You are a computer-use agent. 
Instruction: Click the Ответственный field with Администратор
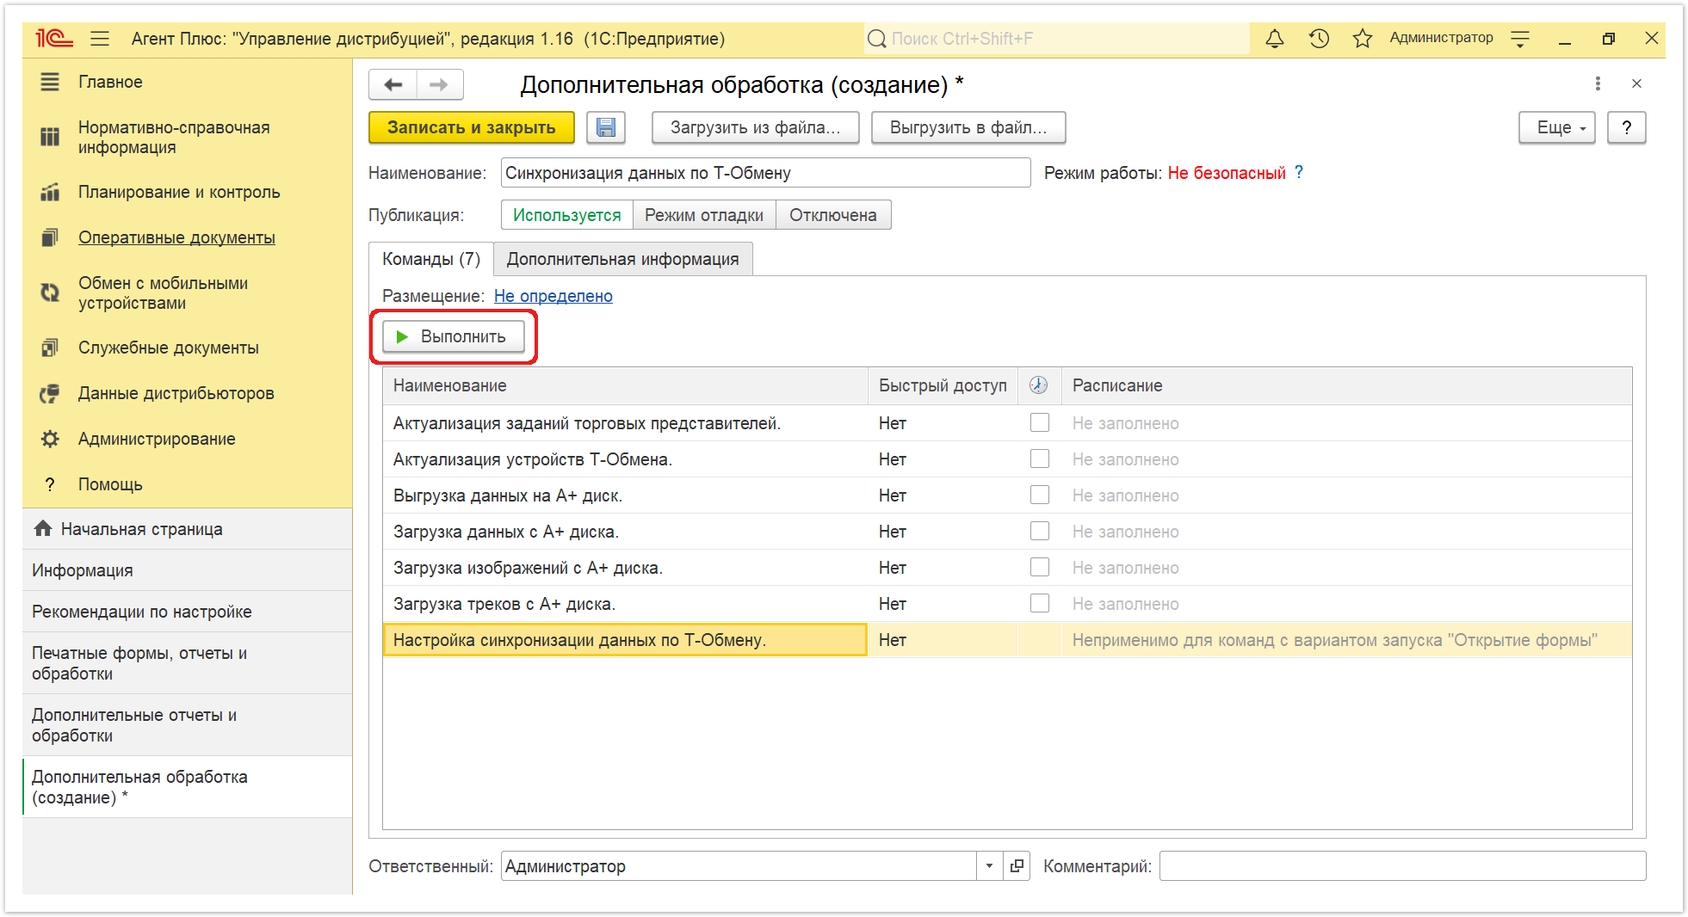tap(739, 866)
